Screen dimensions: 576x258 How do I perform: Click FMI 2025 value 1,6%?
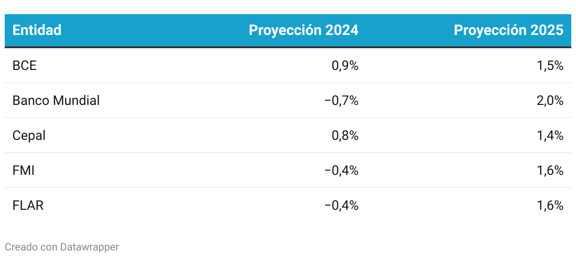click(550, 171)
